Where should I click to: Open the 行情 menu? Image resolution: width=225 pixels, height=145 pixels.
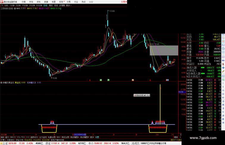coord(24,2)
